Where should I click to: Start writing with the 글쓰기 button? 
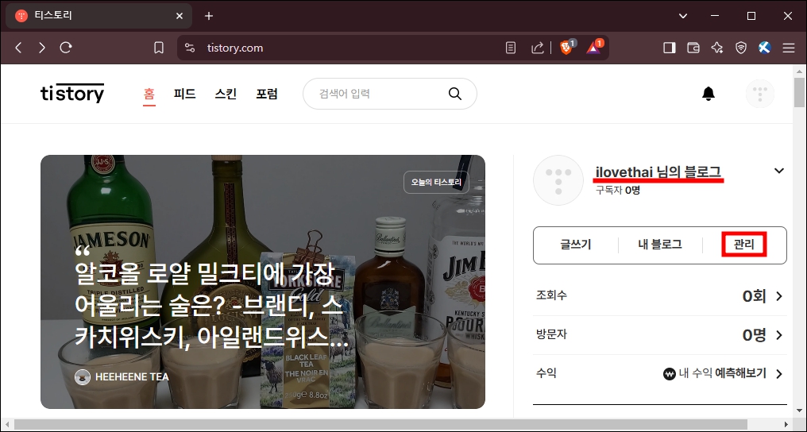575,245
